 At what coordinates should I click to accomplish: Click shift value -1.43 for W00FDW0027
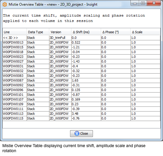pyautogui.click(x=86, y=61)
